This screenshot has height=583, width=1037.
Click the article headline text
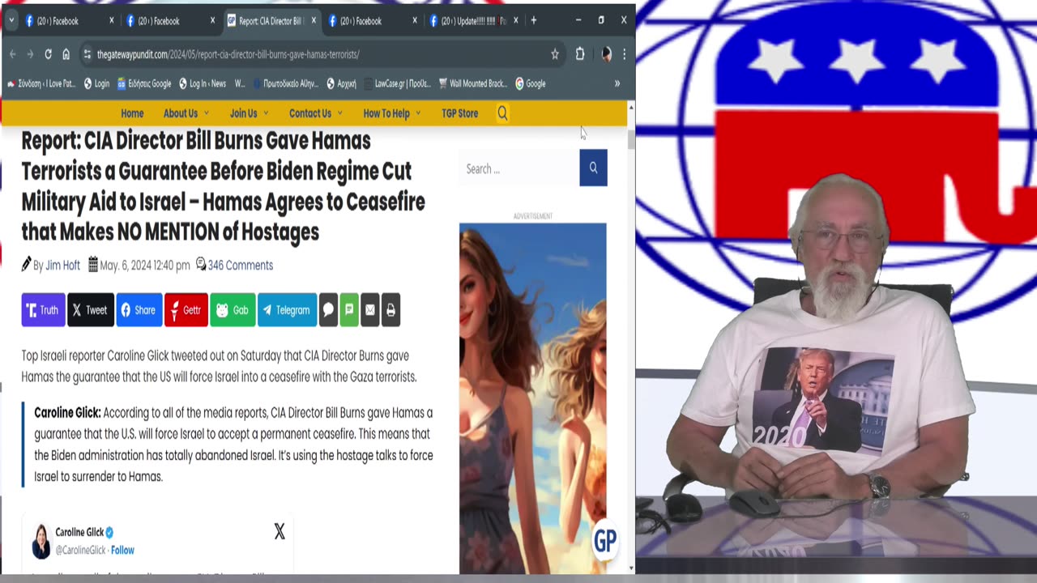coord(223,186)
